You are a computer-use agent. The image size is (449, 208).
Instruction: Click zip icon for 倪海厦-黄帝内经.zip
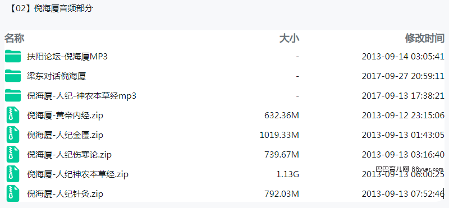[x=13, y=115]
